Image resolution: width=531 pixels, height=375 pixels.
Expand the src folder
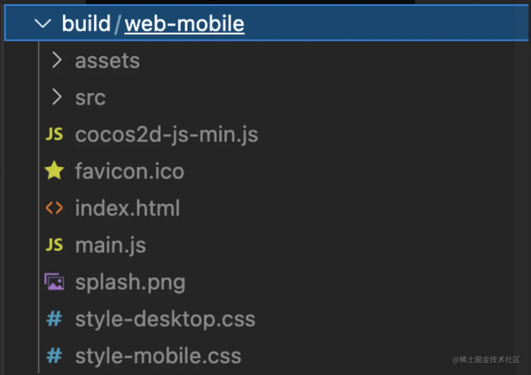pos(90,97)
